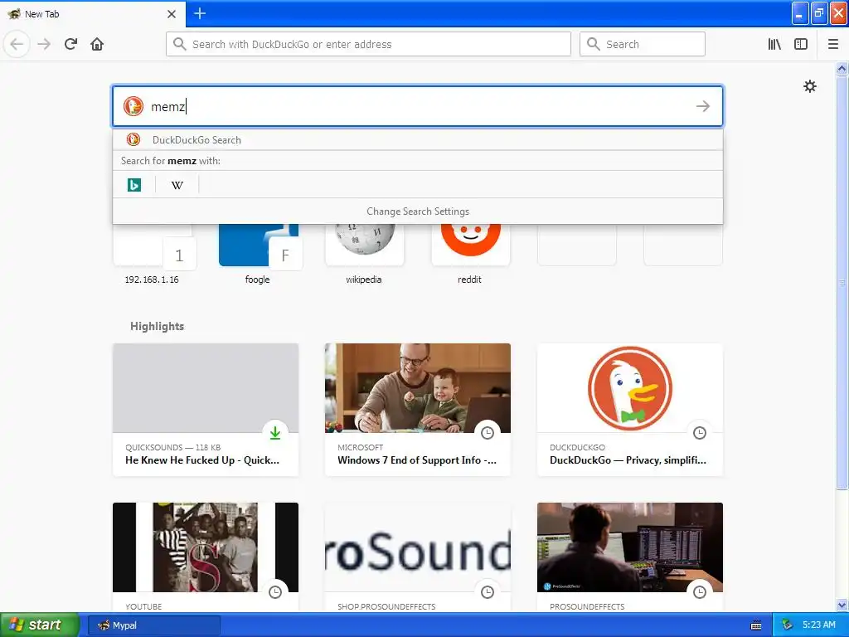Click the keyboard icon in the system tray
This screenshot has height=637, width=849.
click(756, 625)
